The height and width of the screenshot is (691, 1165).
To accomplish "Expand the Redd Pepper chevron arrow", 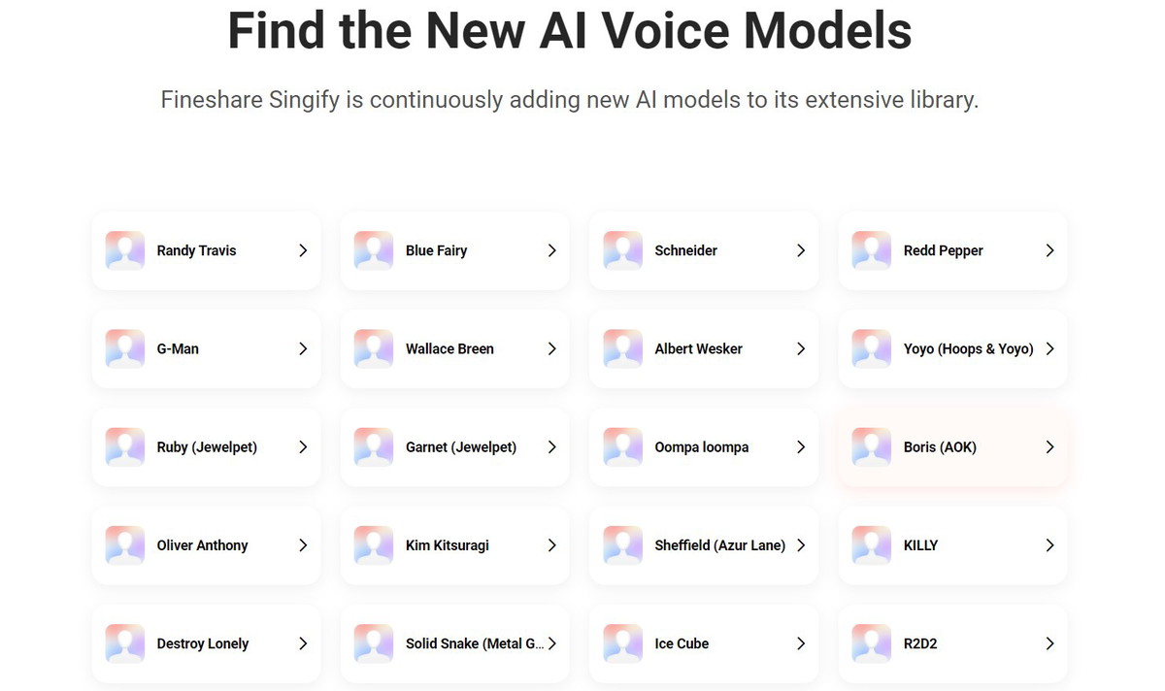I will pyautogui.click(x=1049, y=250).
